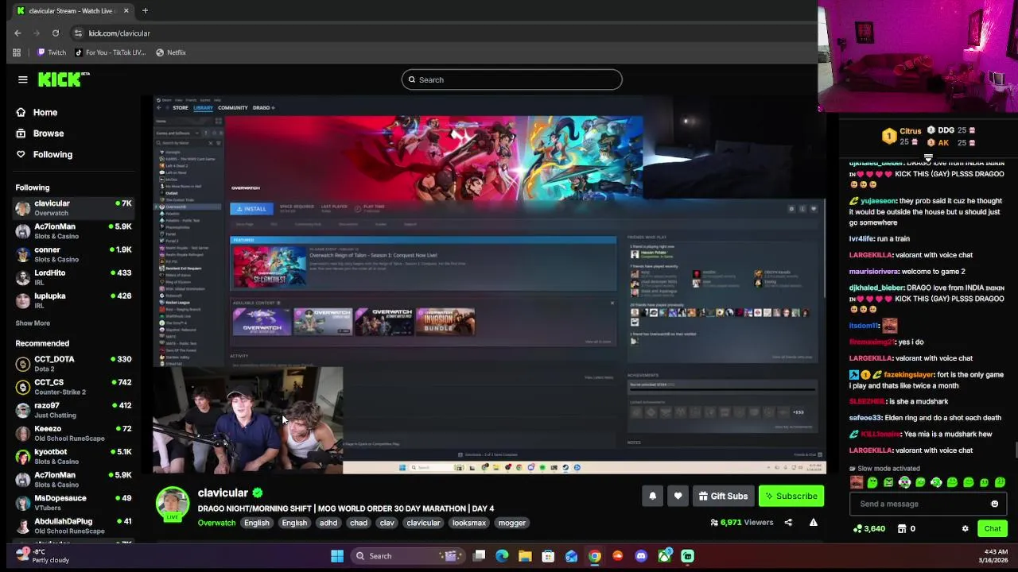Image resolution: width=1018 pixels, height=572 pixels.
Task: Click Library tab in streamed Steam window
Action: pyautogui.click(x=203, y=107)
